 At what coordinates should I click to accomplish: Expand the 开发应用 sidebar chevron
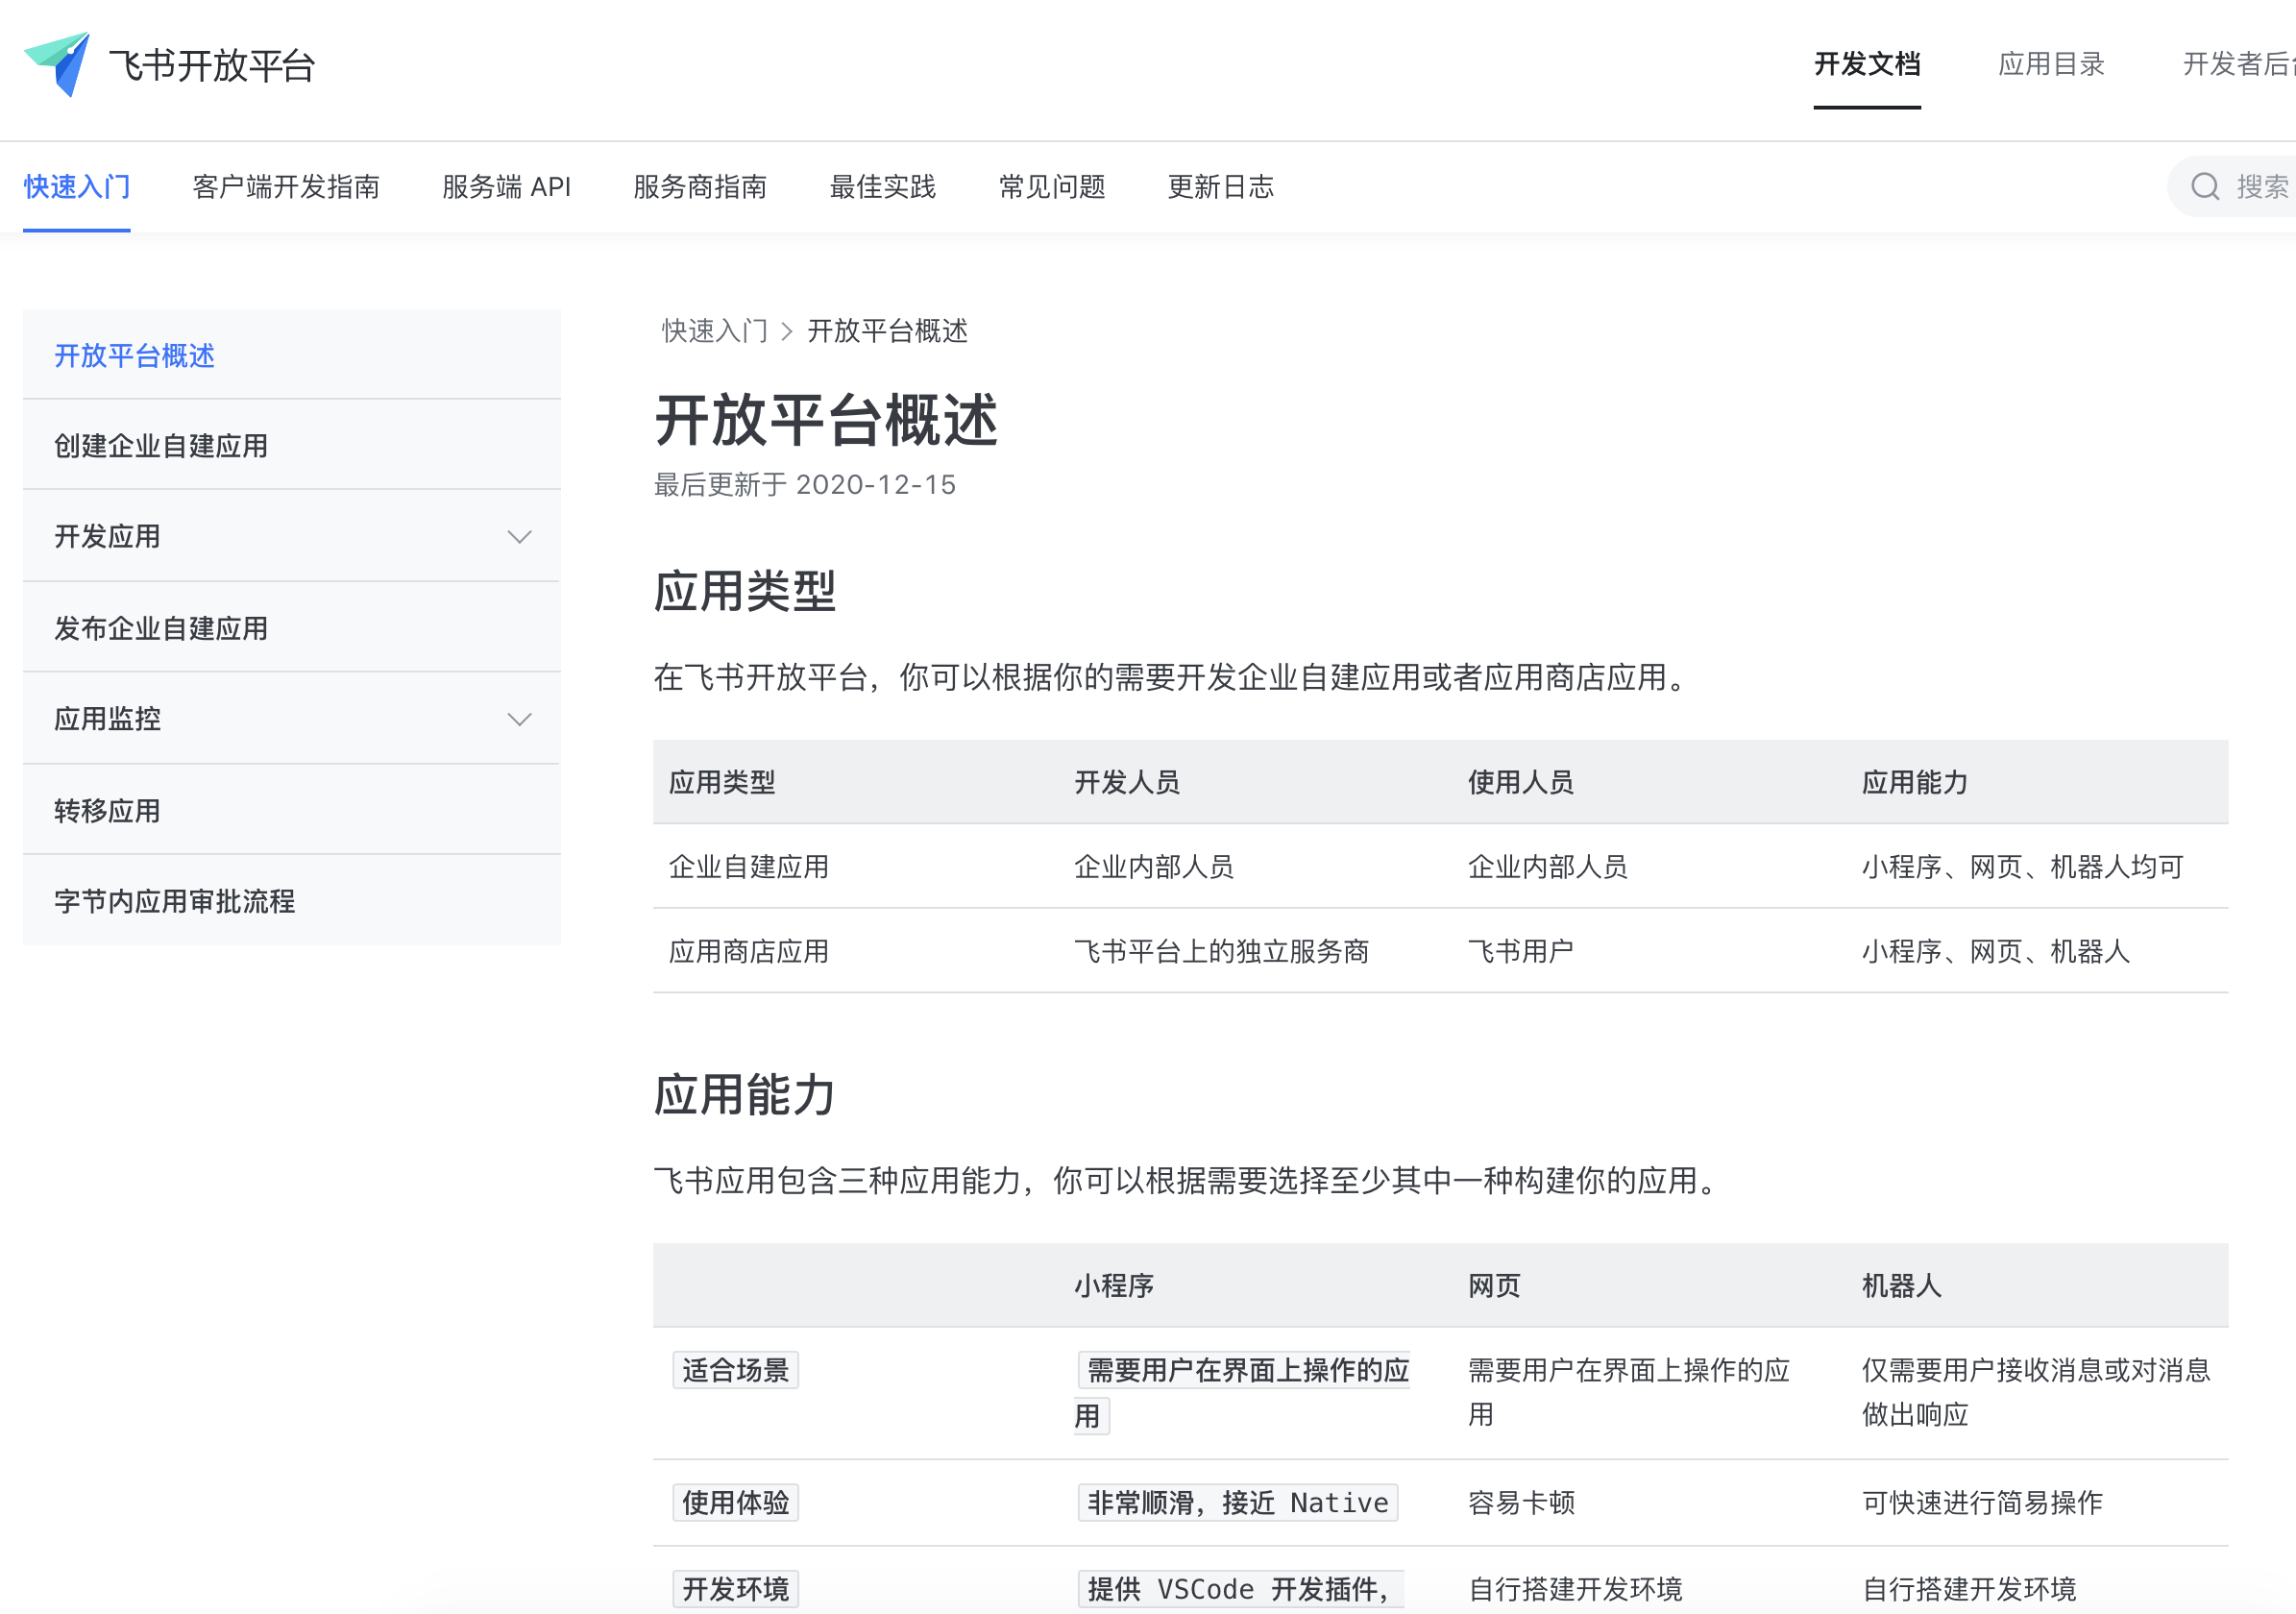click(519, 537)
